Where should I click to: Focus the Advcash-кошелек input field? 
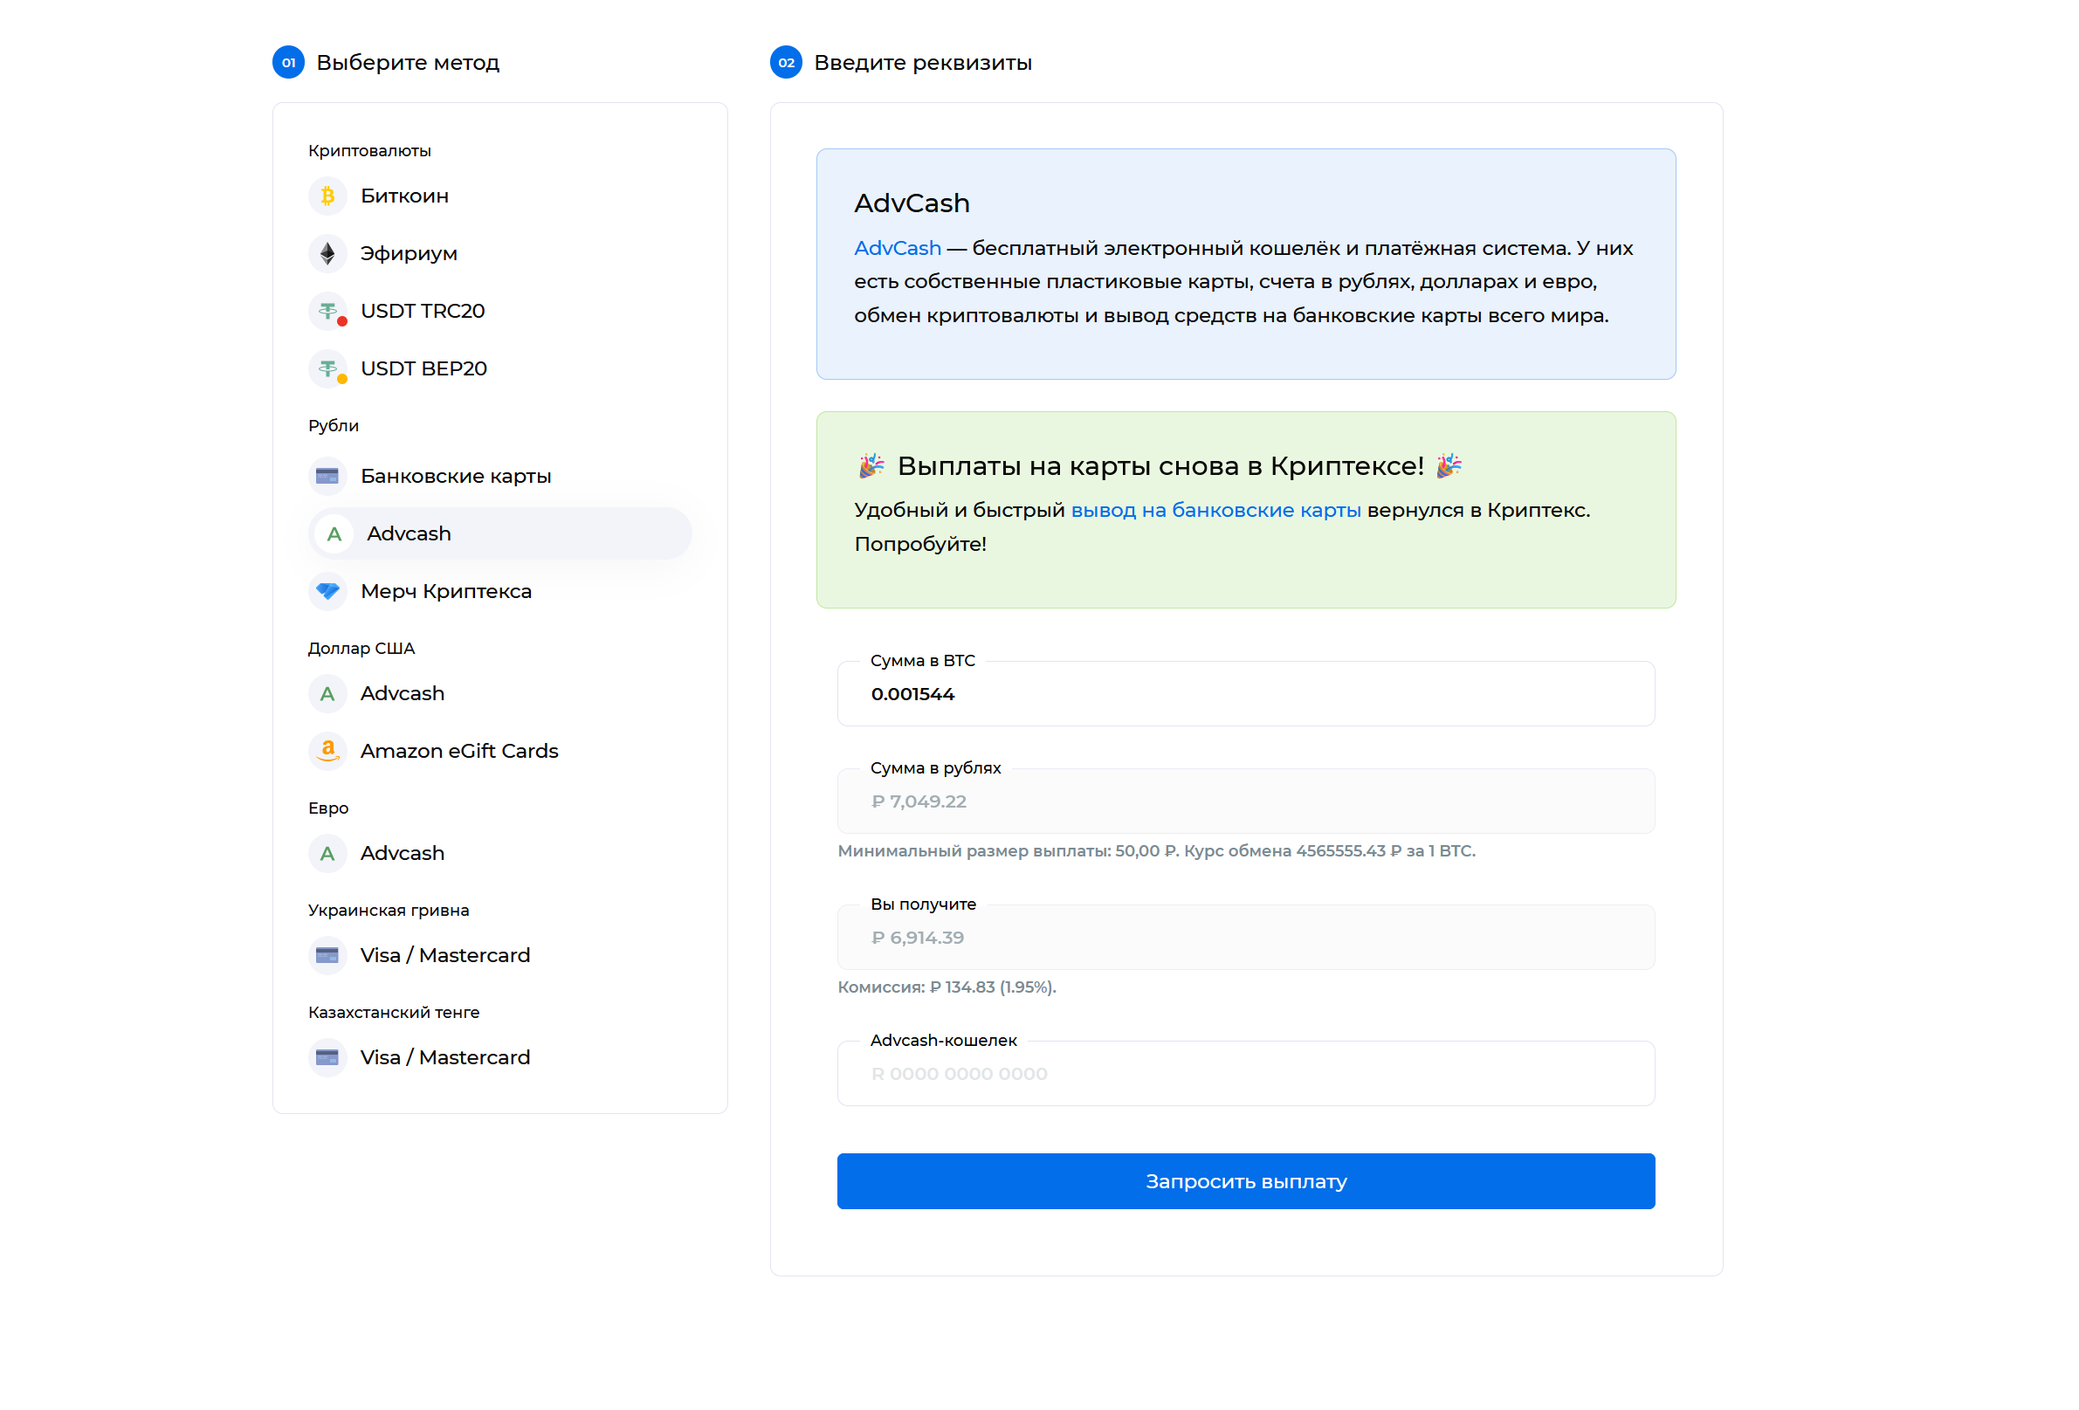[x=1245, y=1073]
